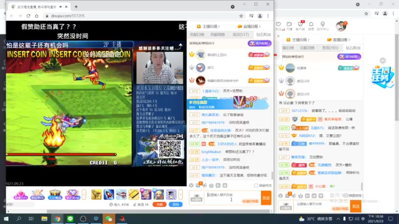The width and height of the screenshot is (399, 224).
Task: Open File Explorer from taskbar
Action: [44, 219]
